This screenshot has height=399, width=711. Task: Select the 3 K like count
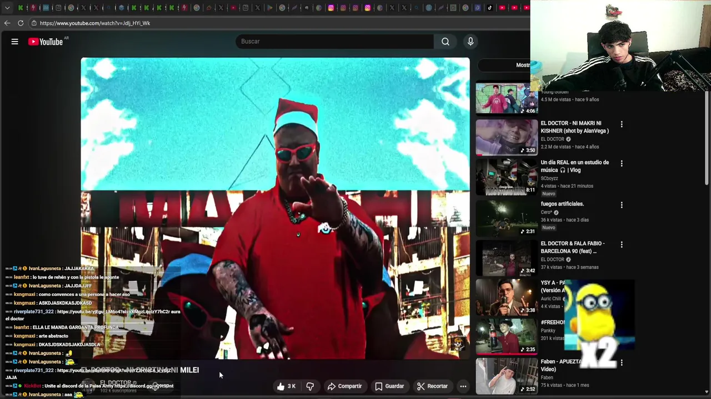[x=292, y=386]
